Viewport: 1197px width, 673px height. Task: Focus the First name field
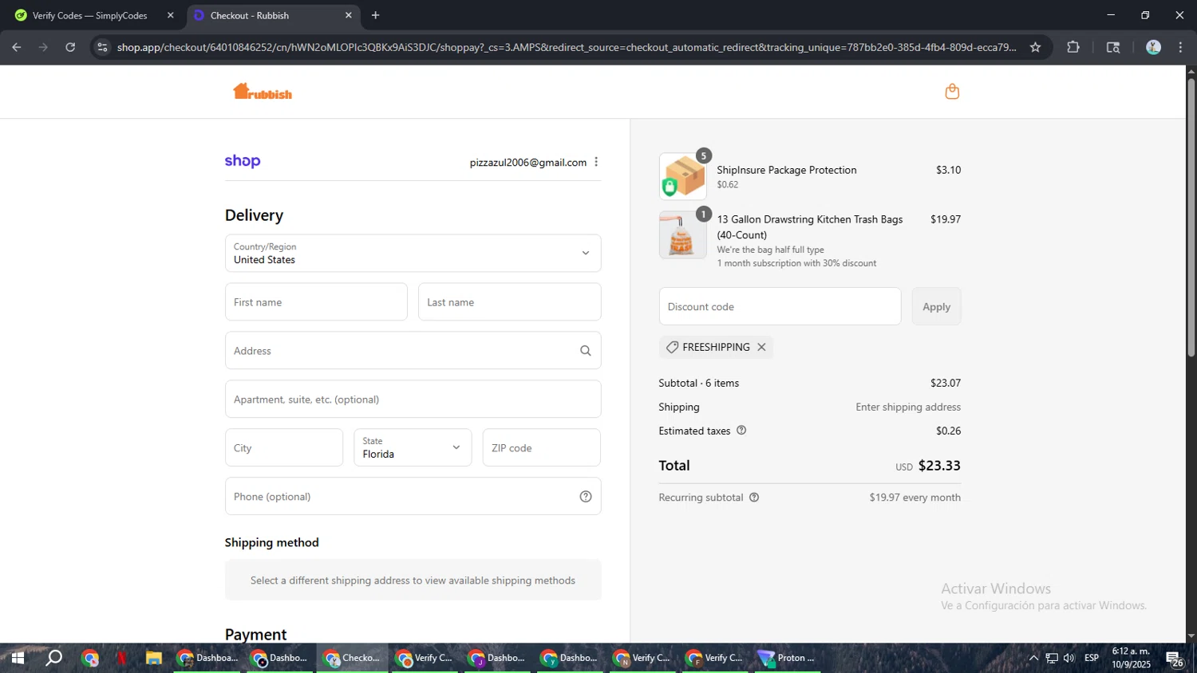click(316, 302)
